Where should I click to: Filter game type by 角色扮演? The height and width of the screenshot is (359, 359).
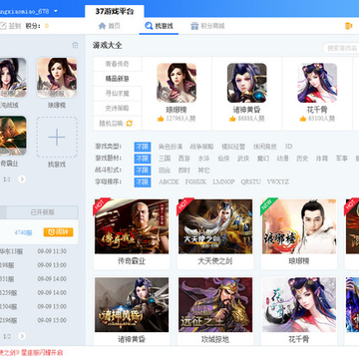coord(171,147)
